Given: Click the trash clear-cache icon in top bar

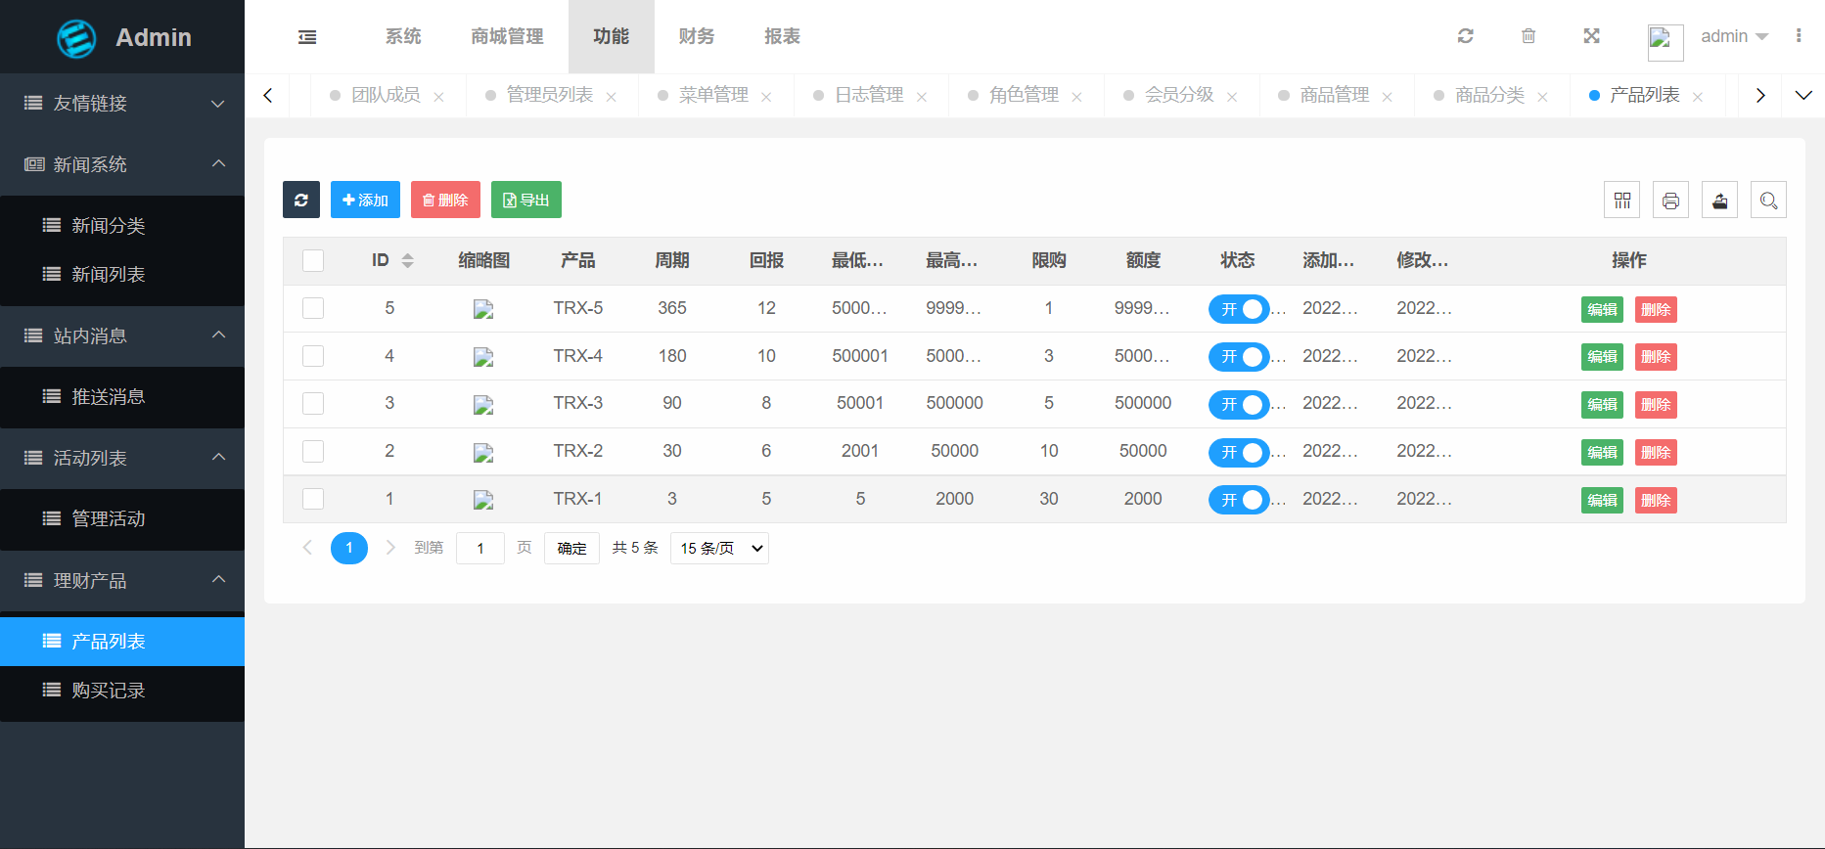Looking at the screenshot, I should tap(1528, 36).
